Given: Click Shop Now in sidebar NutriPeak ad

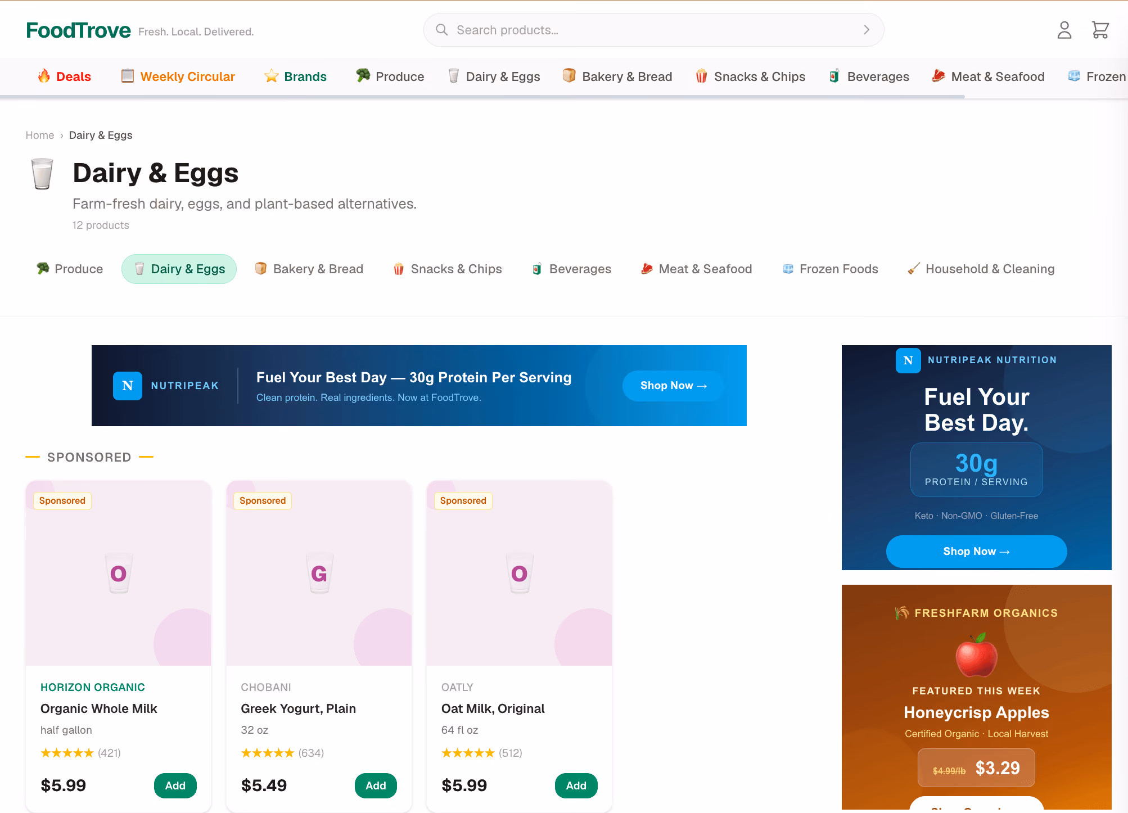Looking at the screenshot, I should point(976,552).
